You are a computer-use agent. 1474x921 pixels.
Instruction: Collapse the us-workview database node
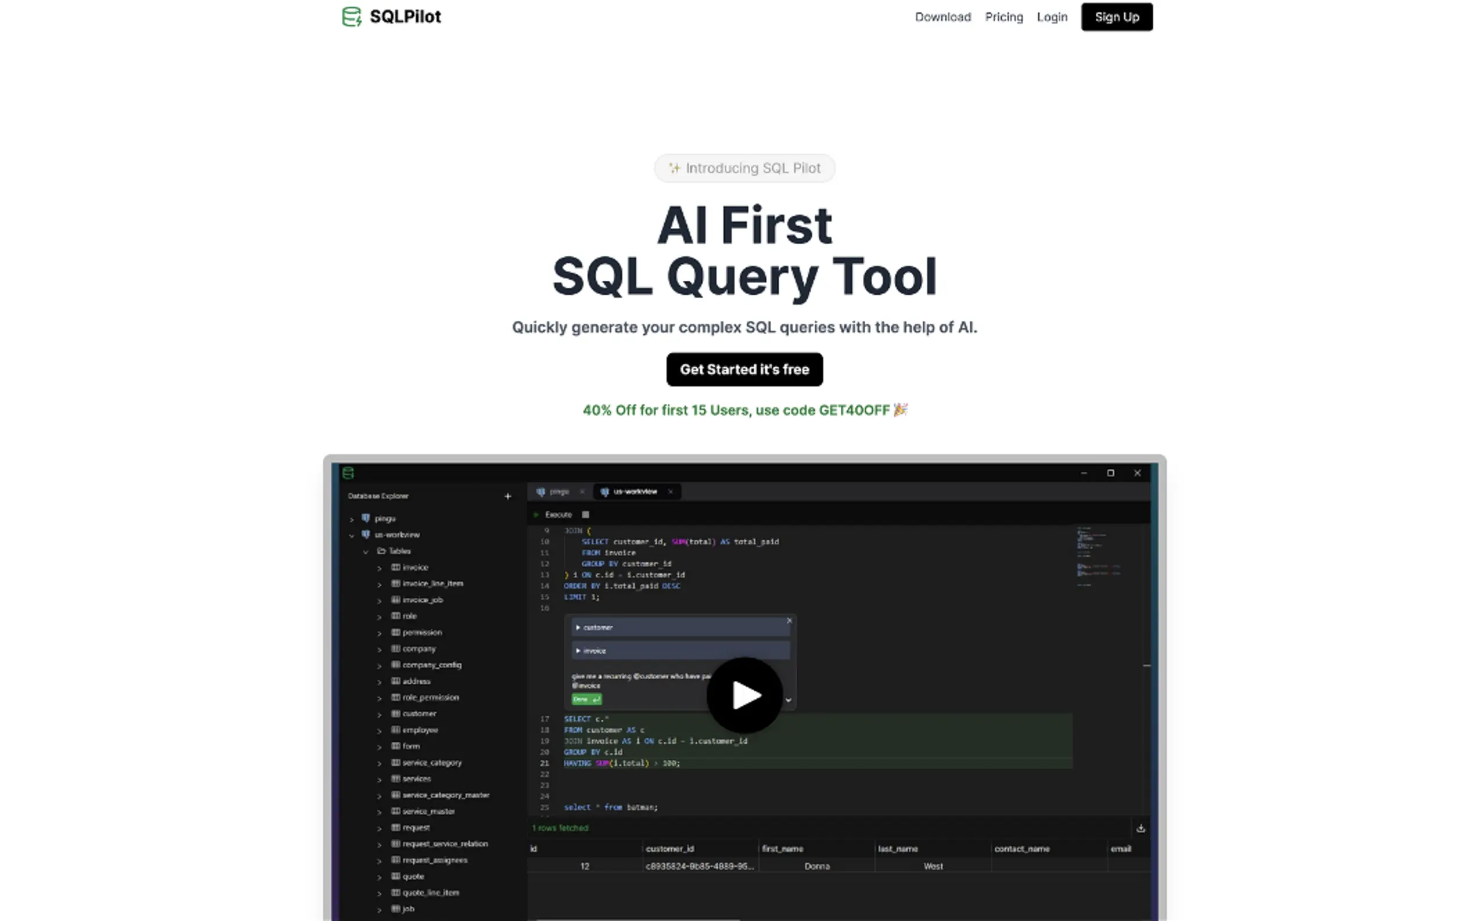click(x=352, y=535)
